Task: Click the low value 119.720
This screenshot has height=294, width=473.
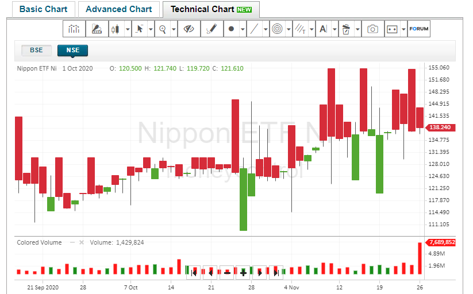Action: (x=198, y=68)
